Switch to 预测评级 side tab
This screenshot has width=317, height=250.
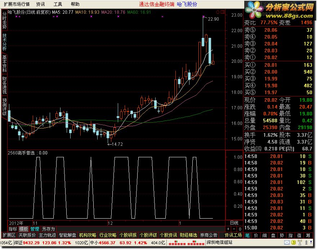click(x=4, y=107)
